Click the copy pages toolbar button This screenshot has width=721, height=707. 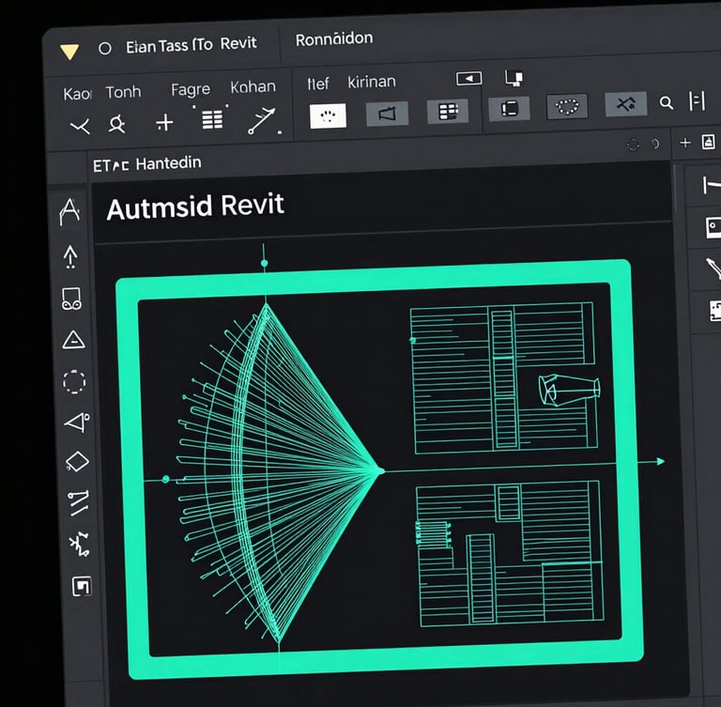pos(509,109)
